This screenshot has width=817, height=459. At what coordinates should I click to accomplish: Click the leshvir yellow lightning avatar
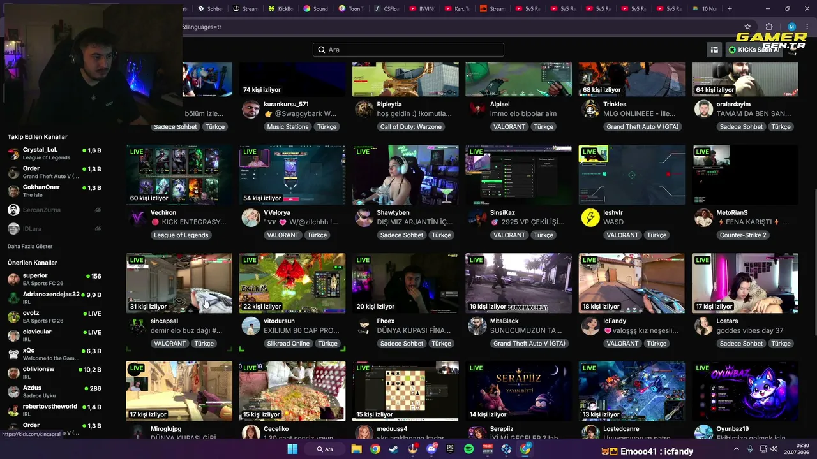click(590, 218)
